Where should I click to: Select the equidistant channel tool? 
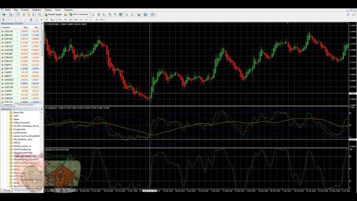pyautogui.click(x=31, y=20)
